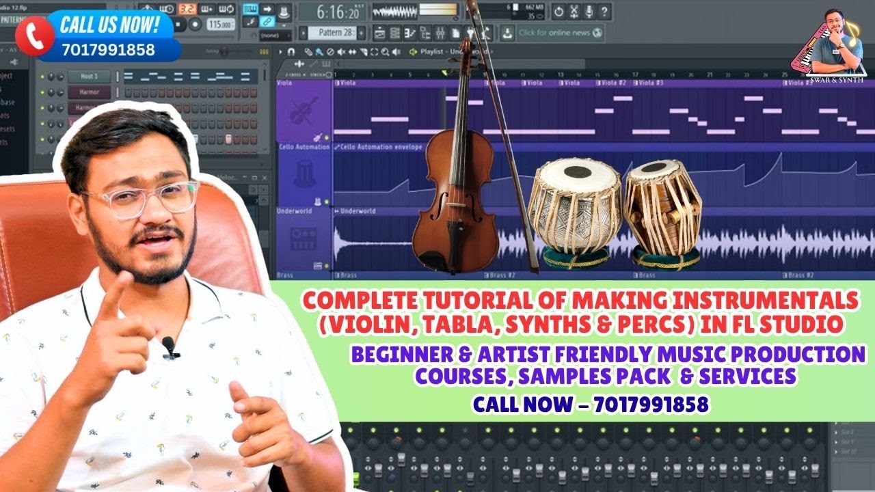Screen dimensions: 875x492
Task: Select the slice tool in playlist toolbar
Action: [x=363, y=52]
